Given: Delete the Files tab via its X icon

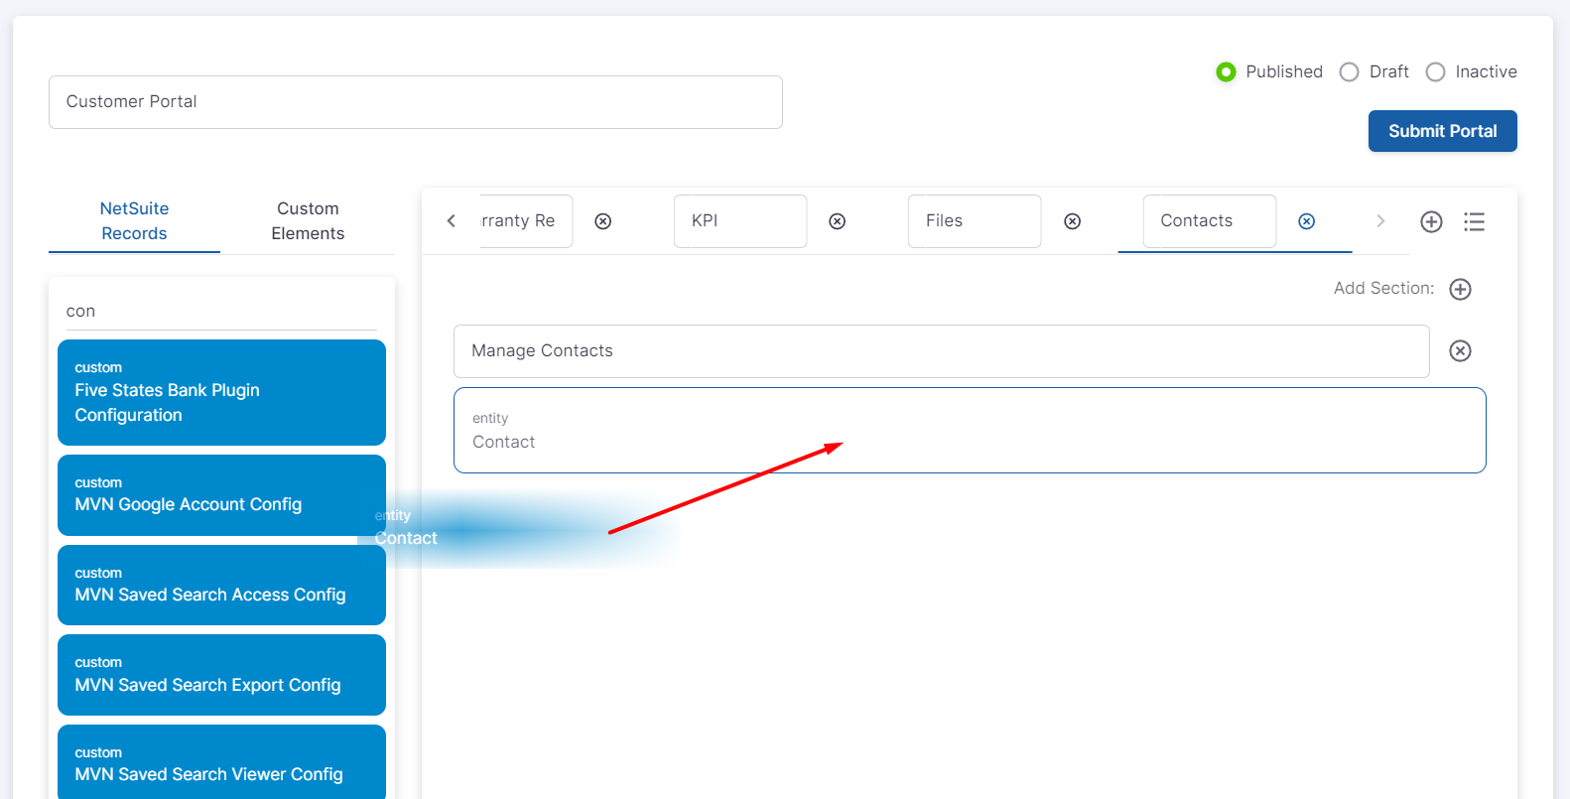Looking at the screenshot, I should click(1072, 221).
